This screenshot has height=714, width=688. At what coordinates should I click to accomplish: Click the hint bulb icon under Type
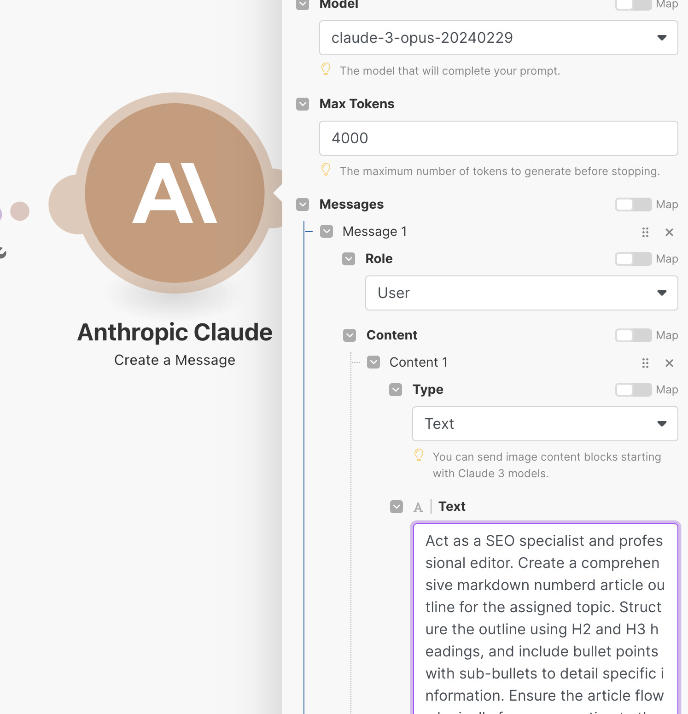pos(419,455)
